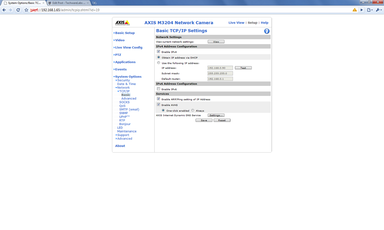Select Use the following IP address

[x=158, y=63]
